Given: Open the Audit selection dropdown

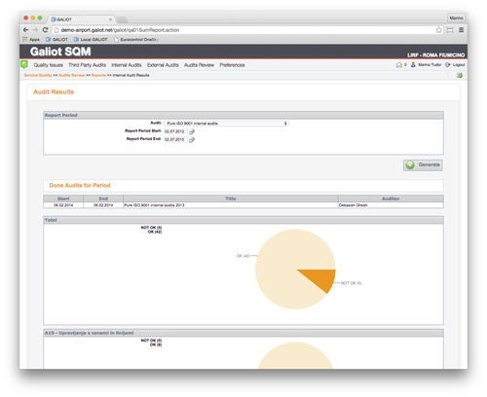Looking at the screenshot, I should click(226, 124).
